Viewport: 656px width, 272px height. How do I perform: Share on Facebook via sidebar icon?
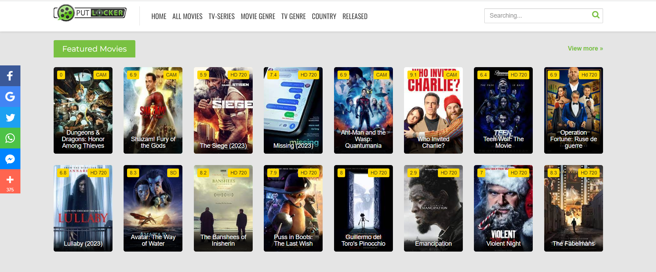(10, 76)
